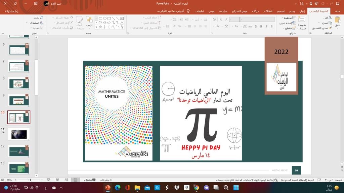
Task: Open the Arrange (ترتيب) tool
Action: [89, 21]
